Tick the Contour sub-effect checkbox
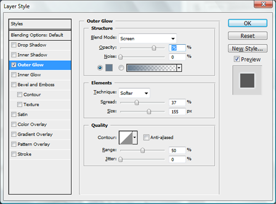Image resolution: width=276 pixels, height=204 pixels. tap(19, 94)
